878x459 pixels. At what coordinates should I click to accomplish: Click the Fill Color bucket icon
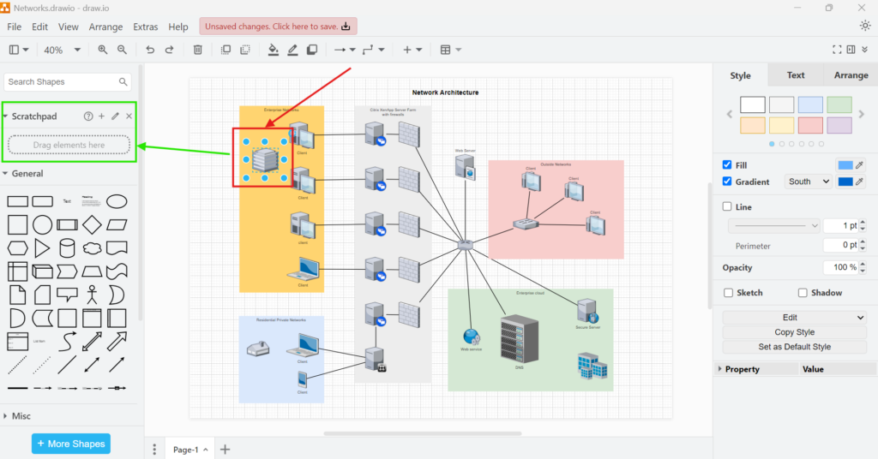(274, 51)
